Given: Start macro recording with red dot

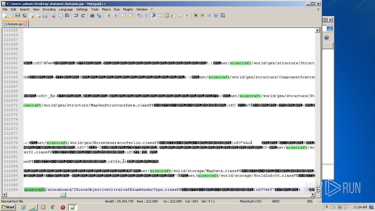Looking at the screenshot, I should (x=196, y=16).
